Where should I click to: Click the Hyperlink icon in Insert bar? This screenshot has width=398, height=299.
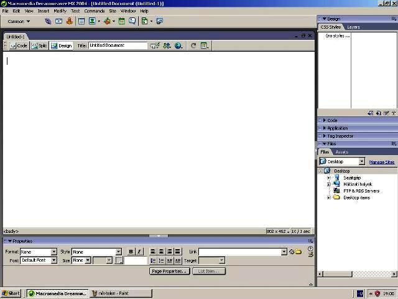tap(49, 21)
